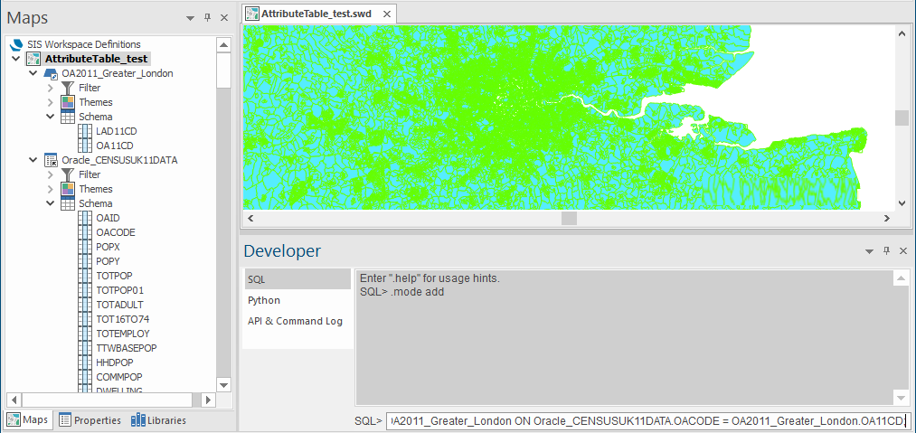Collapse the AttributeTable_test tree node
This screenshot has height=433, width=916.
15,59
